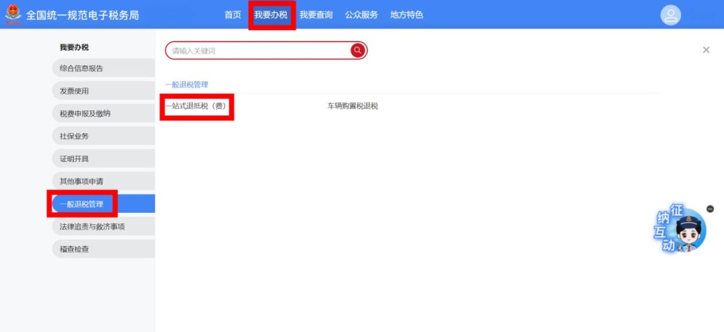
Task: Open 其他事项申请 in the sidebar
Action: pos(103,181)
